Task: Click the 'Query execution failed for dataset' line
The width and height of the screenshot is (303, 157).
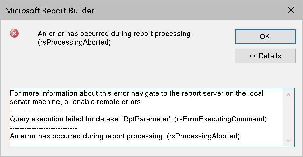Action: tap(138, 119)
